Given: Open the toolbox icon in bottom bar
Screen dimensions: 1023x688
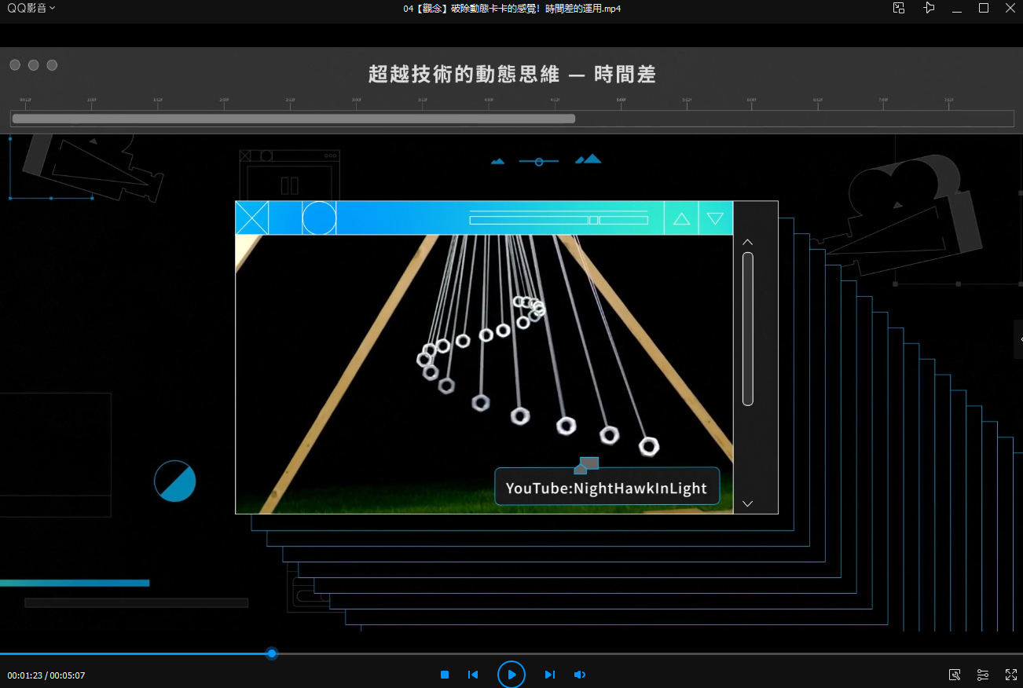Looking at the screenshot, I should (955, 675).
